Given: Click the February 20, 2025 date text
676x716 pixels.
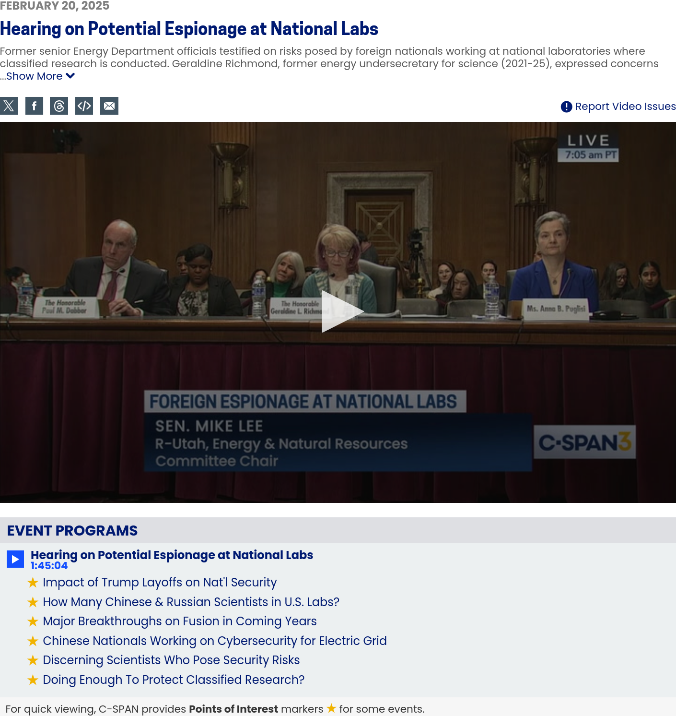Looking at the screenshot, I should (x=55, y=6).
